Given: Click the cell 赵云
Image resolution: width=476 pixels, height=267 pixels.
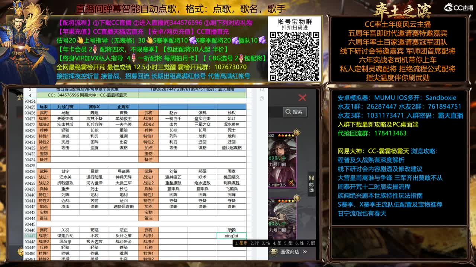Looking at the screenshot, I should click(173, 113).
